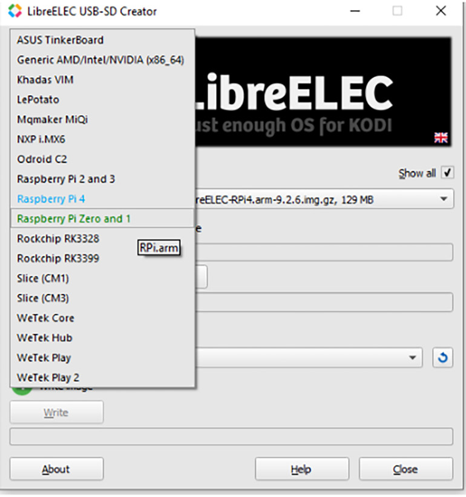The width and height of the screenshot is (466, 497).
Task: Click the write progress bar
Action: pyautogui.click(x=231, y=436)
